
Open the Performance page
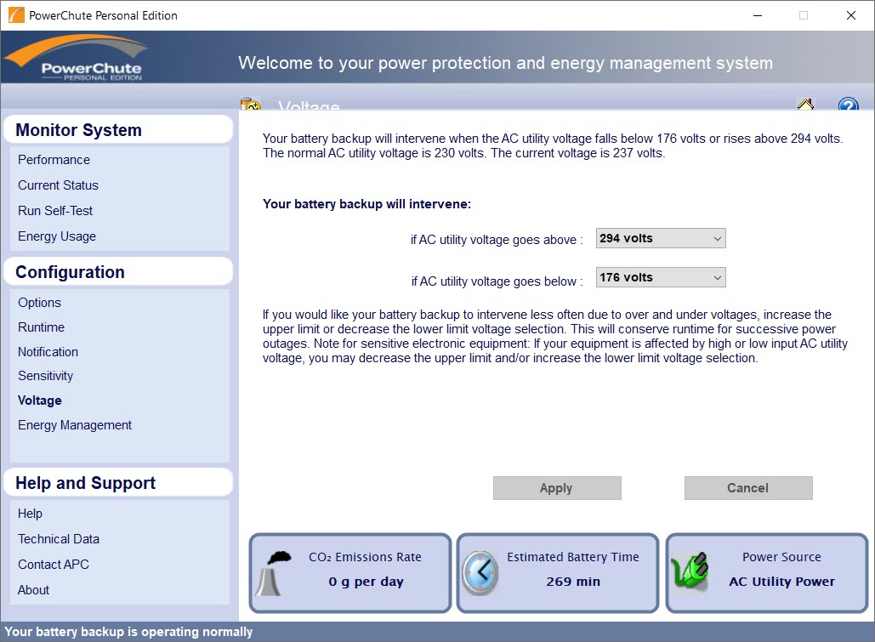coord(54,160)
